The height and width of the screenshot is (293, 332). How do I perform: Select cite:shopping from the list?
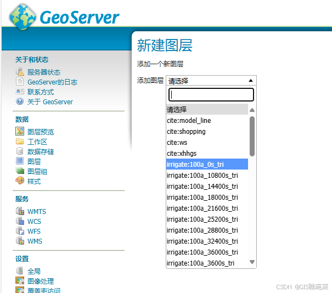[x=207, y=132]
